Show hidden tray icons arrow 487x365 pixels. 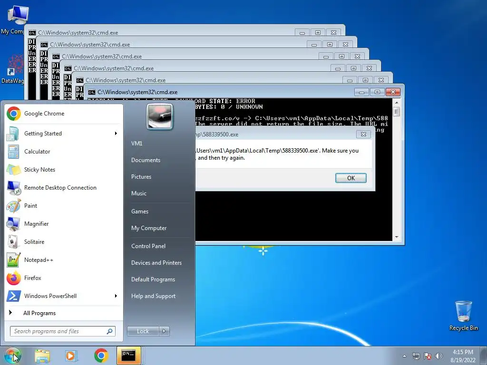[404, 356]
